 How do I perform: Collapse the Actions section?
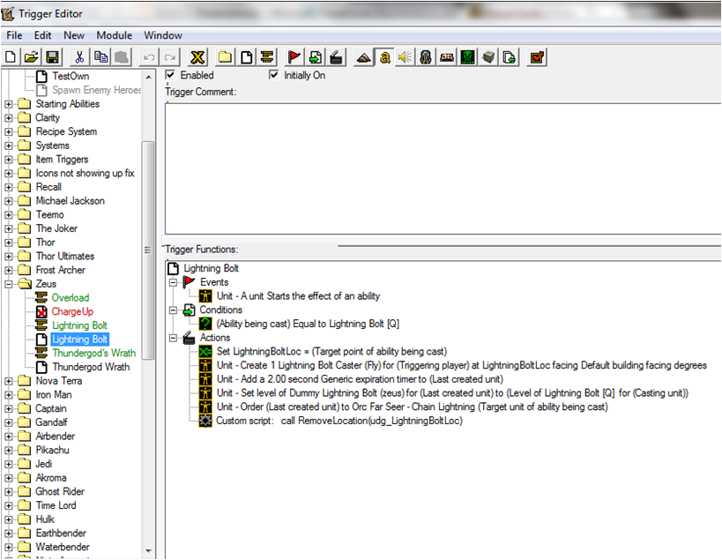point(173,338)
